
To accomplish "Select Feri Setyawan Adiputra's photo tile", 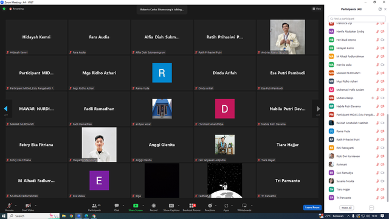I will tap(224, 145).
